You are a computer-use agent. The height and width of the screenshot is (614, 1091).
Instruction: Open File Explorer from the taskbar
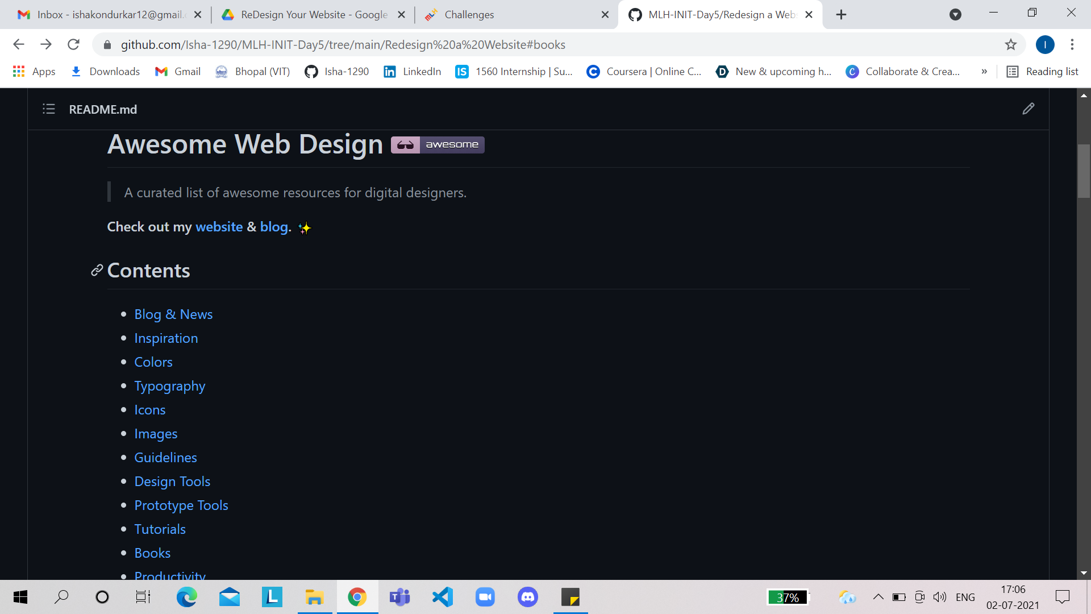tap(314, 597)
